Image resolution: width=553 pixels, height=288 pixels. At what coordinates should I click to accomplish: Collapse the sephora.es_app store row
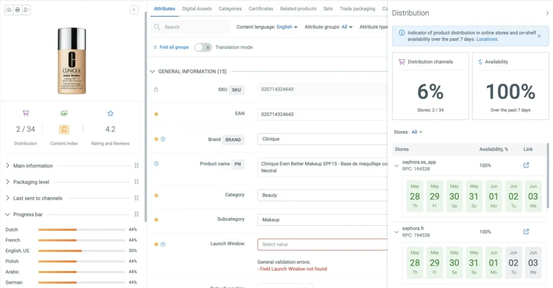click(x=396, y=165)
